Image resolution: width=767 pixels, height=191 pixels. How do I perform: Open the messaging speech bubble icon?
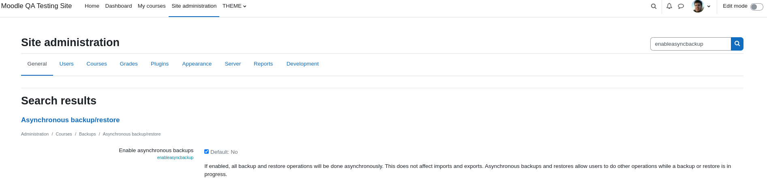681,6
